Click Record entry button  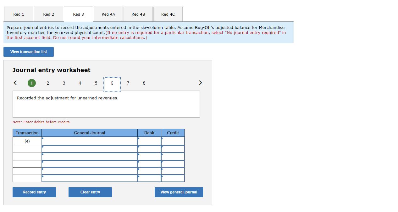(x=34, y=192)
